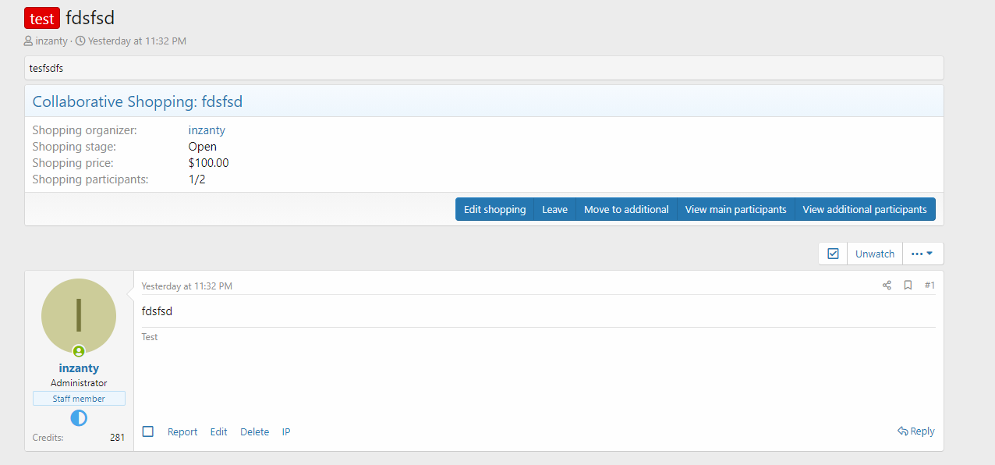Image resolution: width=995 pixels, height=465 pixels.
Task: Open View main participants
Action: coord(735,209)
